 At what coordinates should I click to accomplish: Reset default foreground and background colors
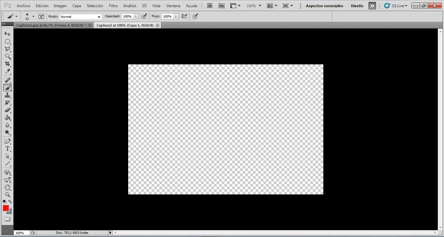(5, 202)
